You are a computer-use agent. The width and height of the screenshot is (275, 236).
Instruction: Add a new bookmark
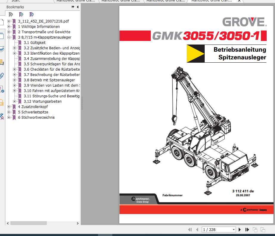click(x=21, y=14)
